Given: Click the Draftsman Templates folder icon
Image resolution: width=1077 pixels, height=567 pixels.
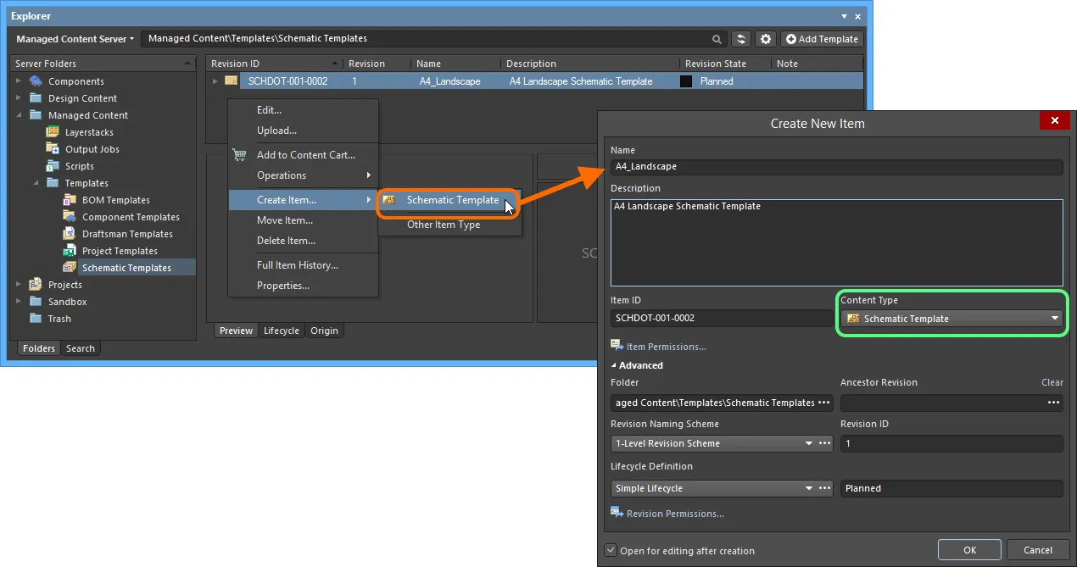Looking at the screenshot, I should point(70,234).
